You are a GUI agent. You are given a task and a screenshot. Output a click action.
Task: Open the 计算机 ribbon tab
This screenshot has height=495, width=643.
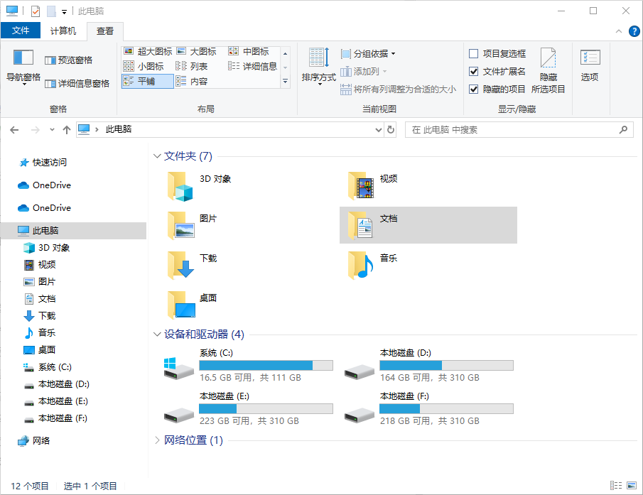click(64, 31)
